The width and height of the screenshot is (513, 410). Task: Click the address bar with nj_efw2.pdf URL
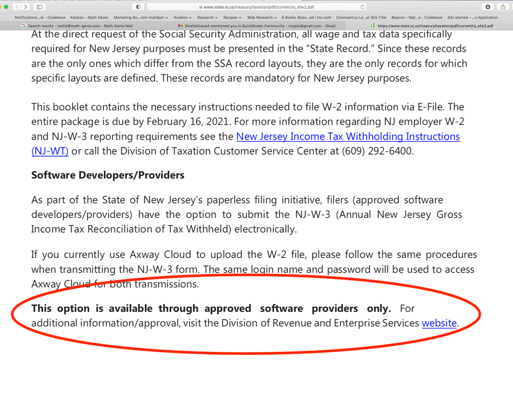click(x=257, y=7)
